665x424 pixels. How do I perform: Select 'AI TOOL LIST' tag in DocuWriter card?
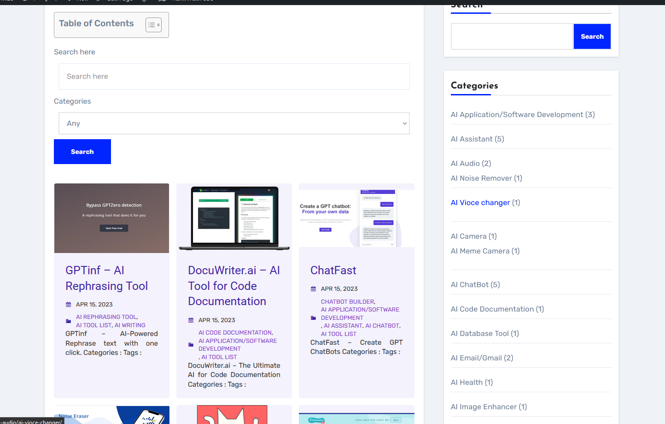click(219, 357)
